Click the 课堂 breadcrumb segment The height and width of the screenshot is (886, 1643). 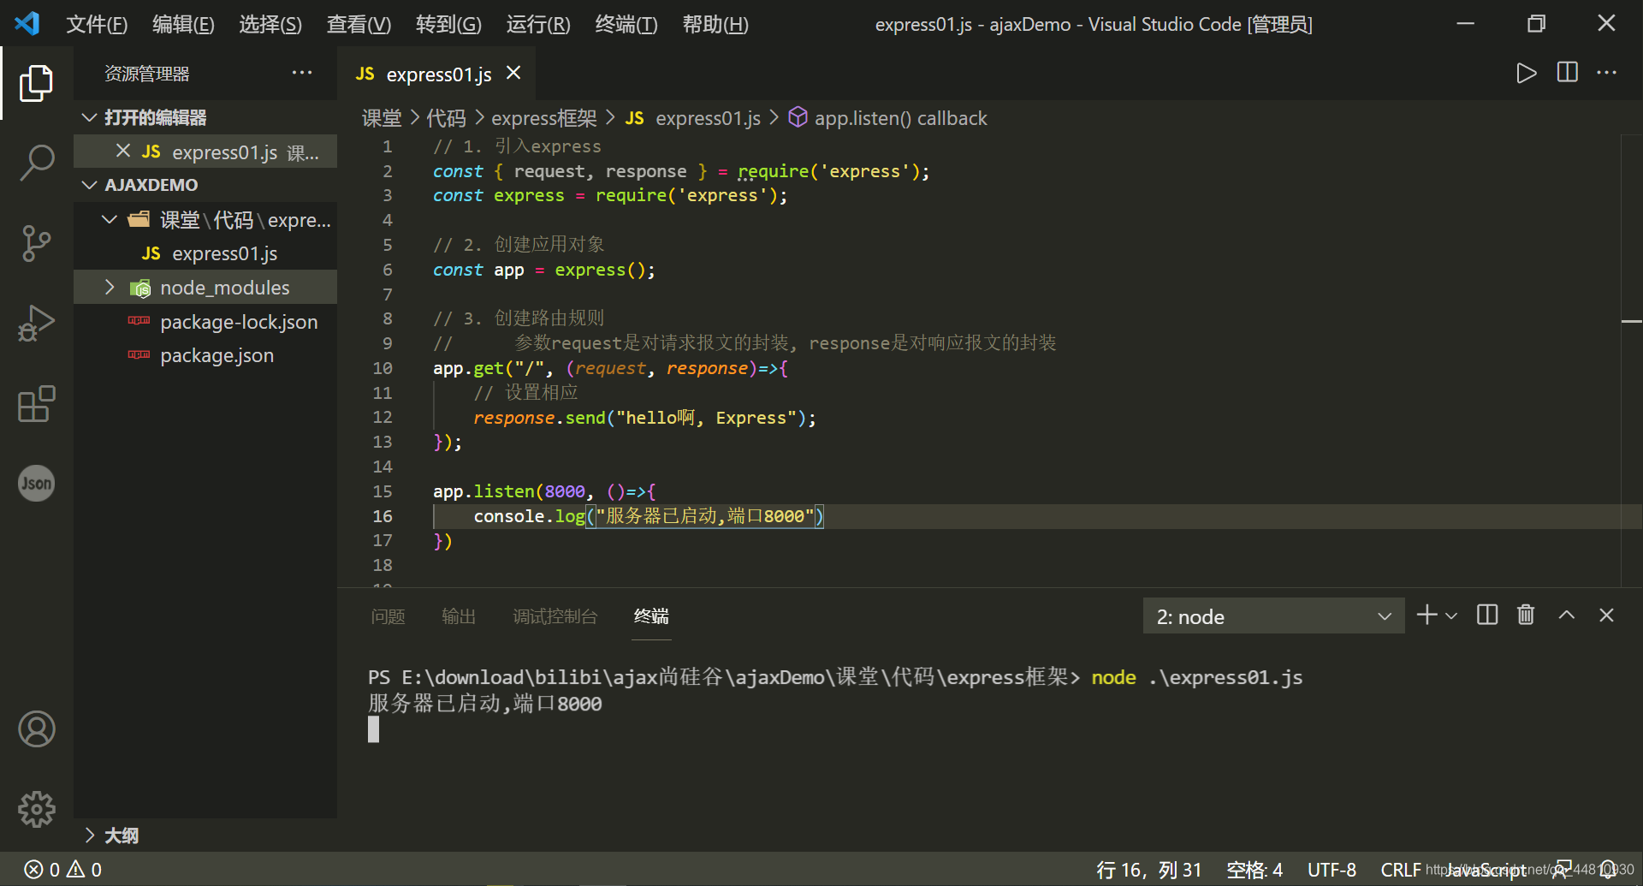point(382,118)
